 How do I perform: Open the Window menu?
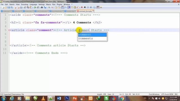coord(67,4)
